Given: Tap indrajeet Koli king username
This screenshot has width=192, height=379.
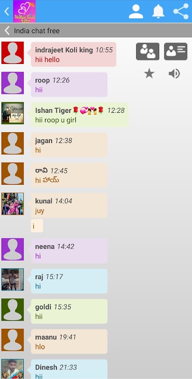Looking at the screenshot, I should 64,50.
